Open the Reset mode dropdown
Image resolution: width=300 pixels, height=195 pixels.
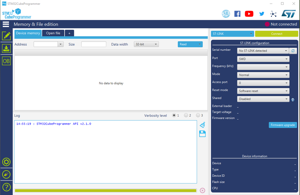point(263,91)
